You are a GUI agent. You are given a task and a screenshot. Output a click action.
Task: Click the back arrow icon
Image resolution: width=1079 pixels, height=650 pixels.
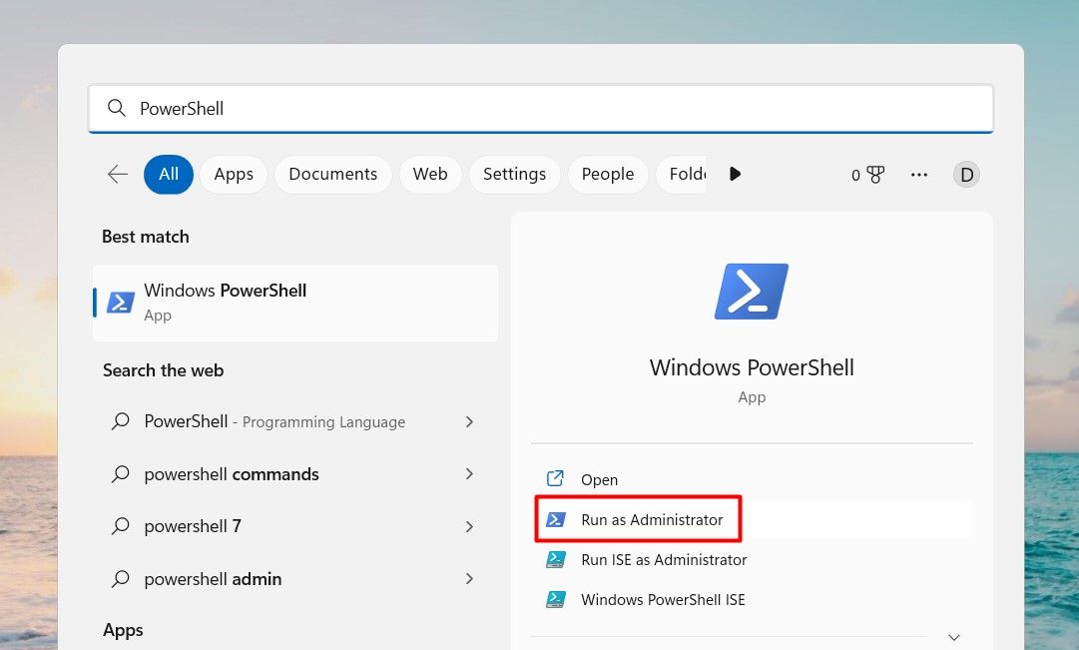click(x=117, y=174)
